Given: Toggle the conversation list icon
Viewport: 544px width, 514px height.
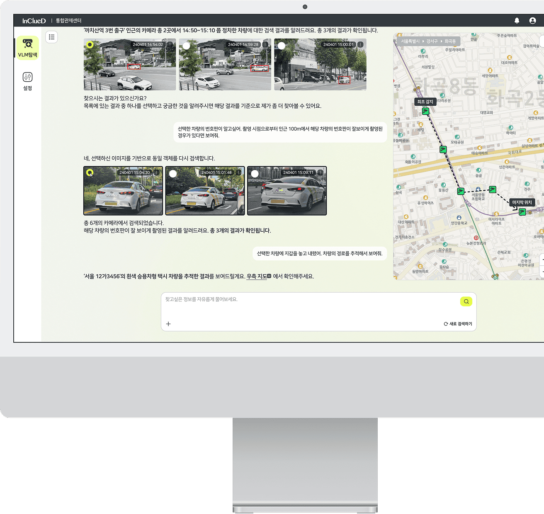Looking at the screenshot, I should point(52,37).
